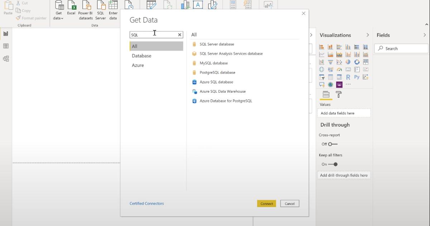The image size is (430, 226).
Task: Choose the funnel chart visual
Action: [x=330, y=62]
